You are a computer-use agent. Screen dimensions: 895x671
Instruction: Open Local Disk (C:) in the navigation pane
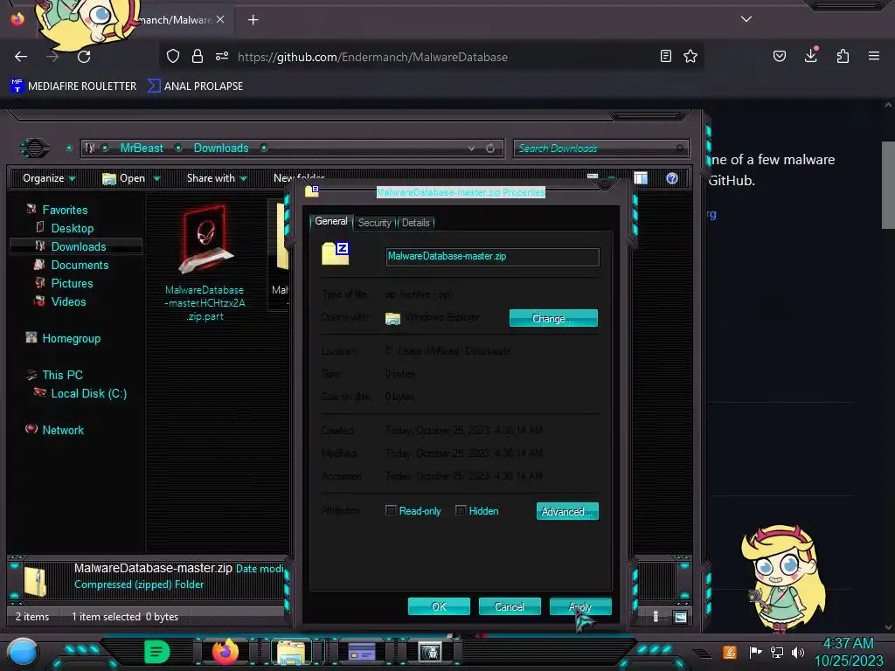click(x=88, y=393)
